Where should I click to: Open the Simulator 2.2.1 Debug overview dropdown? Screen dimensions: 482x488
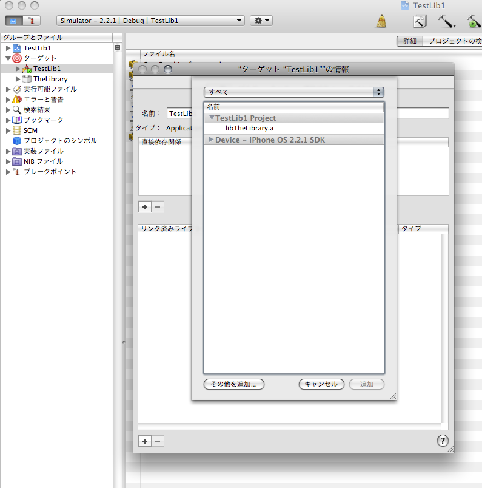[150, 21]
